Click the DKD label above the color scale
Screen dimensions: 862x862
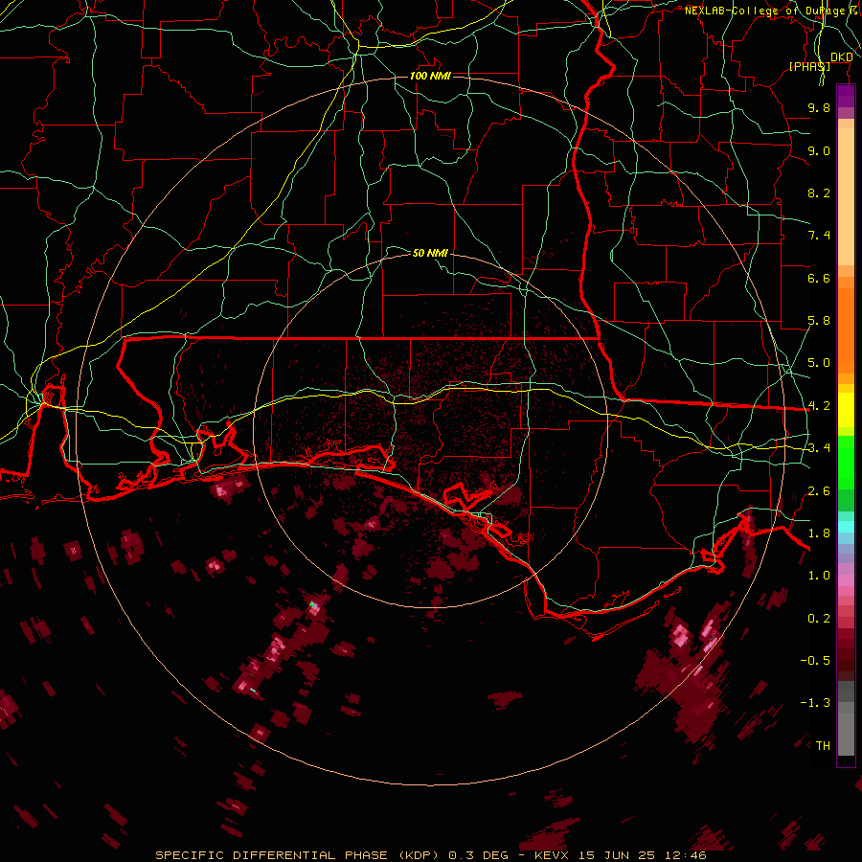tap(841, 57)
